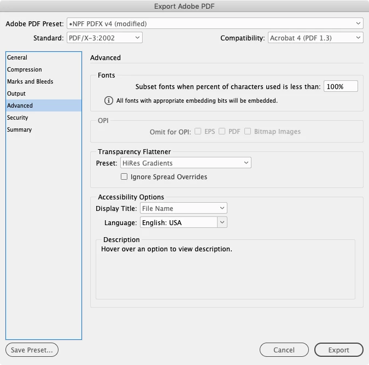Toggle the EPS omit for OPI checkbox
The width and height of the screenshot is (369, 365).
coord(198,131)
